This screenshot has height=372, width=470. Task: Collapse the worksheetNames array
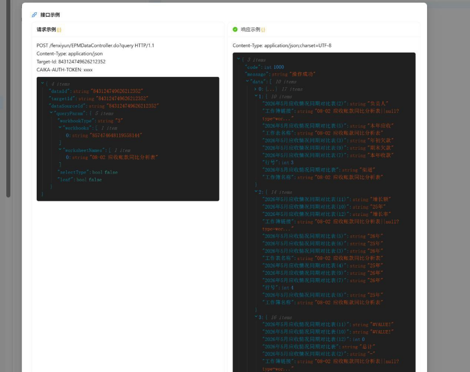(60, 150)
